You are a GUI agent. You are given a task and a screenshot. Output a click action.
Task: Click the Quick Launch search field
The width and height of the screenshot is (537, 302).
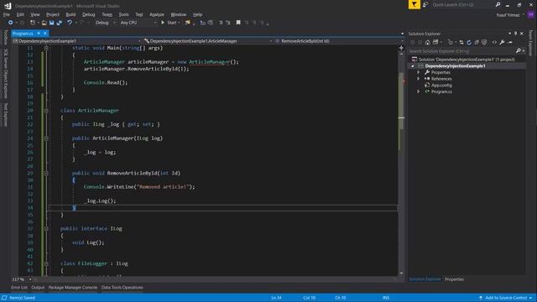pos(462,4)
